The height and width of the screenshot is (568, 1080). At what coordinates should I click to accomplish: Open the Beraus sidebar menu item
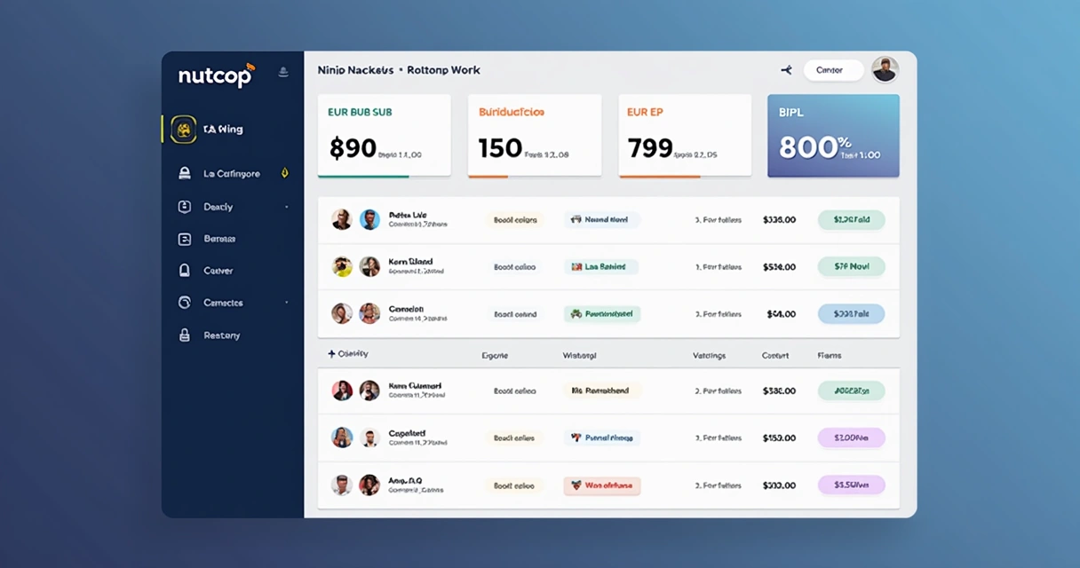pyautogui.click(x=219, y=239)
